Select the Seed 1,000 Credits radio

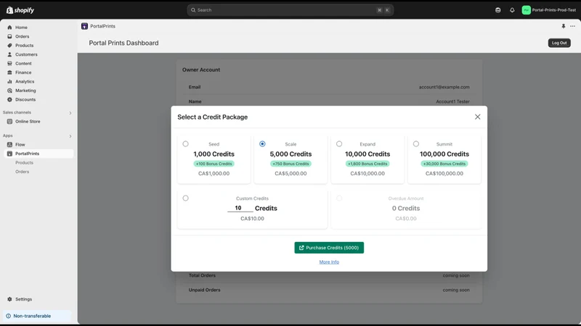pos(186,143)
